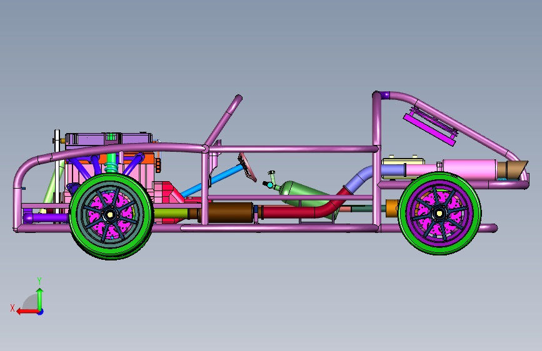
Task: Select the orange part ahead of the rear wheel
Action: (x=392, y=209)
